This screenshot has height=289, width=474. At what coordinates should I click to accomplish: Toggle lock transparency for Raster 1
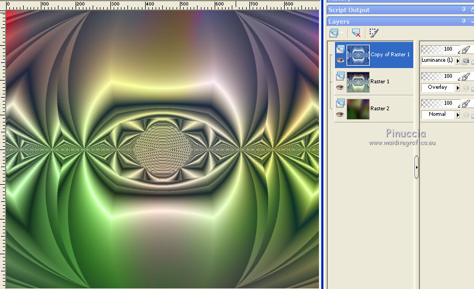click(x=466, y=88)
